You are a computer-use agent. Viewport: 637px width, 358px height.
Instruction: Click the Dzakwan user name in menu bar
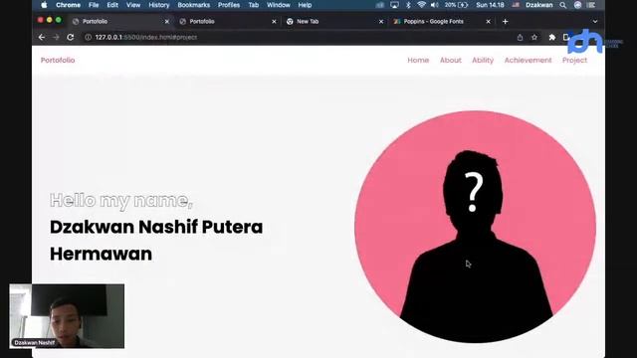pos(539,5)
